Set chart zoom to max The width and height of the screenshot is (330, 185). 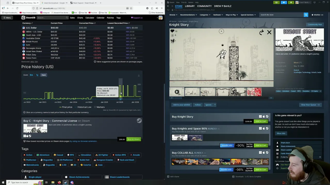44,75
